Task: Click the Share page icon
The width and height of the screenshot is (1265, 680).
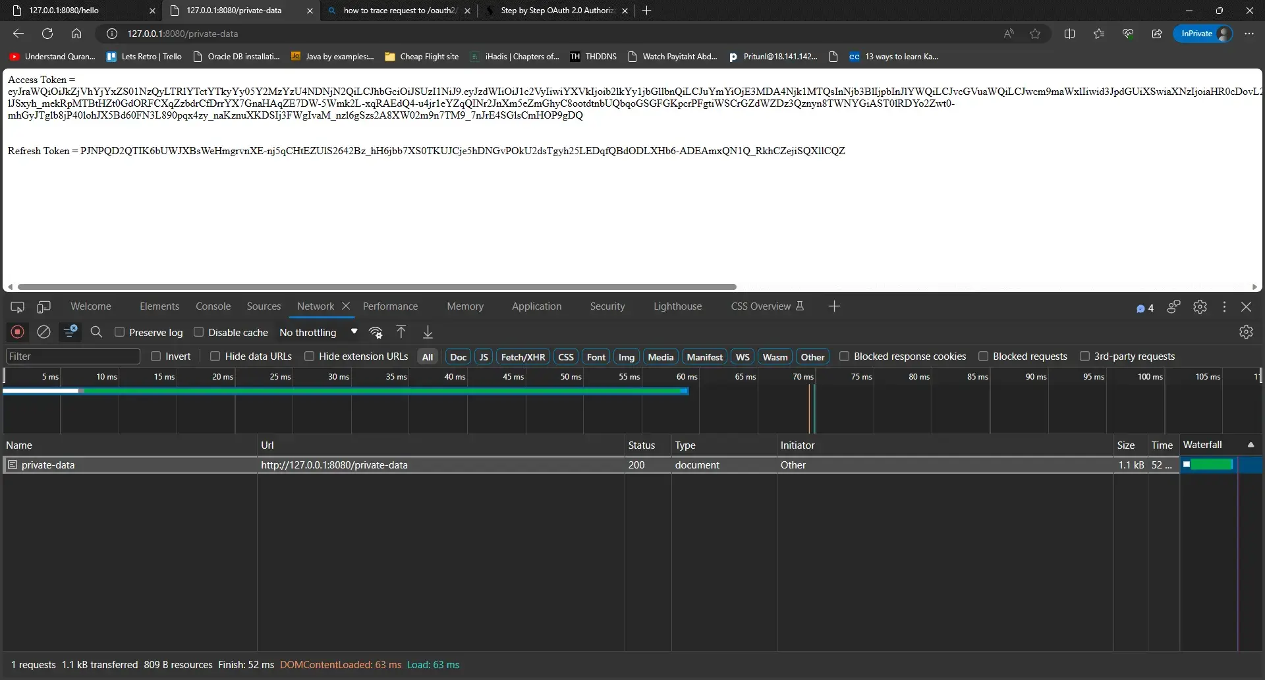Action: point(1157,34)
